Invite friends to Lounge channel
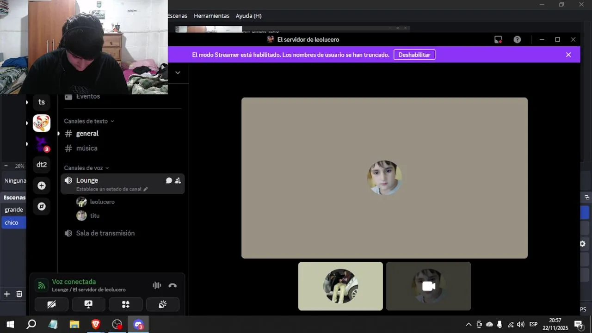 pos(178,180)
